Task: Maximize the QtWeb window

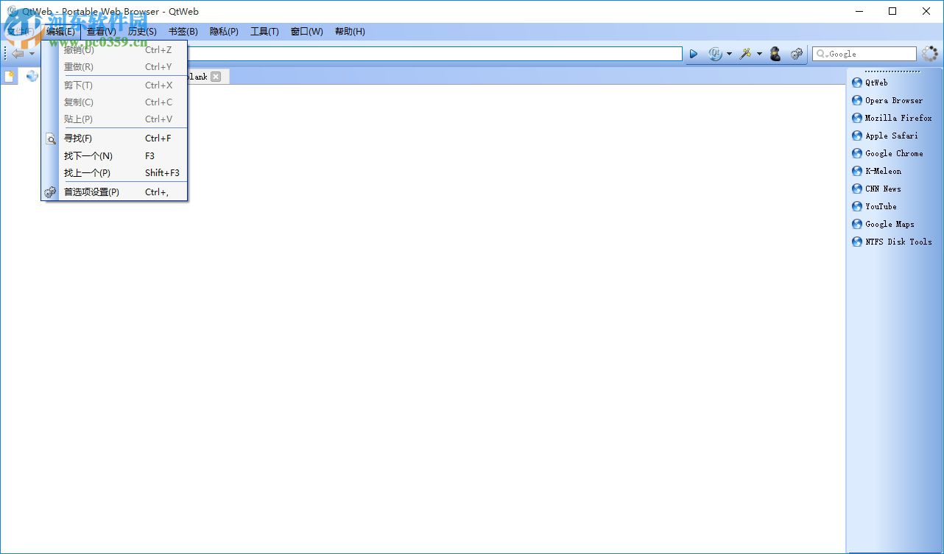Action: click(892, 11)
